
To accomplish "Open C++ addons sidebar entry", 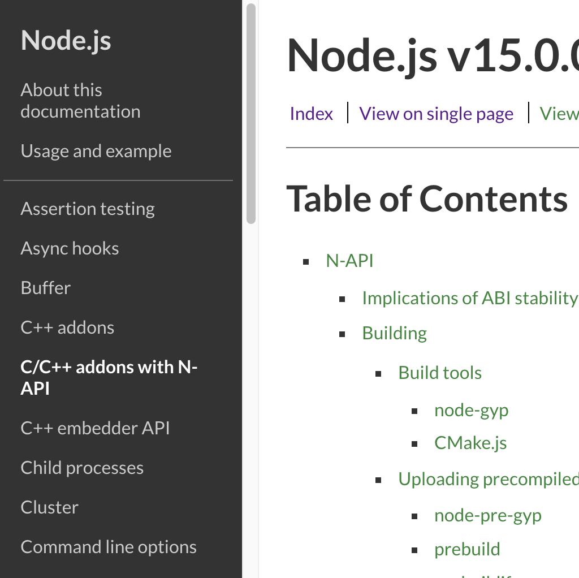I will coord(67,327).
